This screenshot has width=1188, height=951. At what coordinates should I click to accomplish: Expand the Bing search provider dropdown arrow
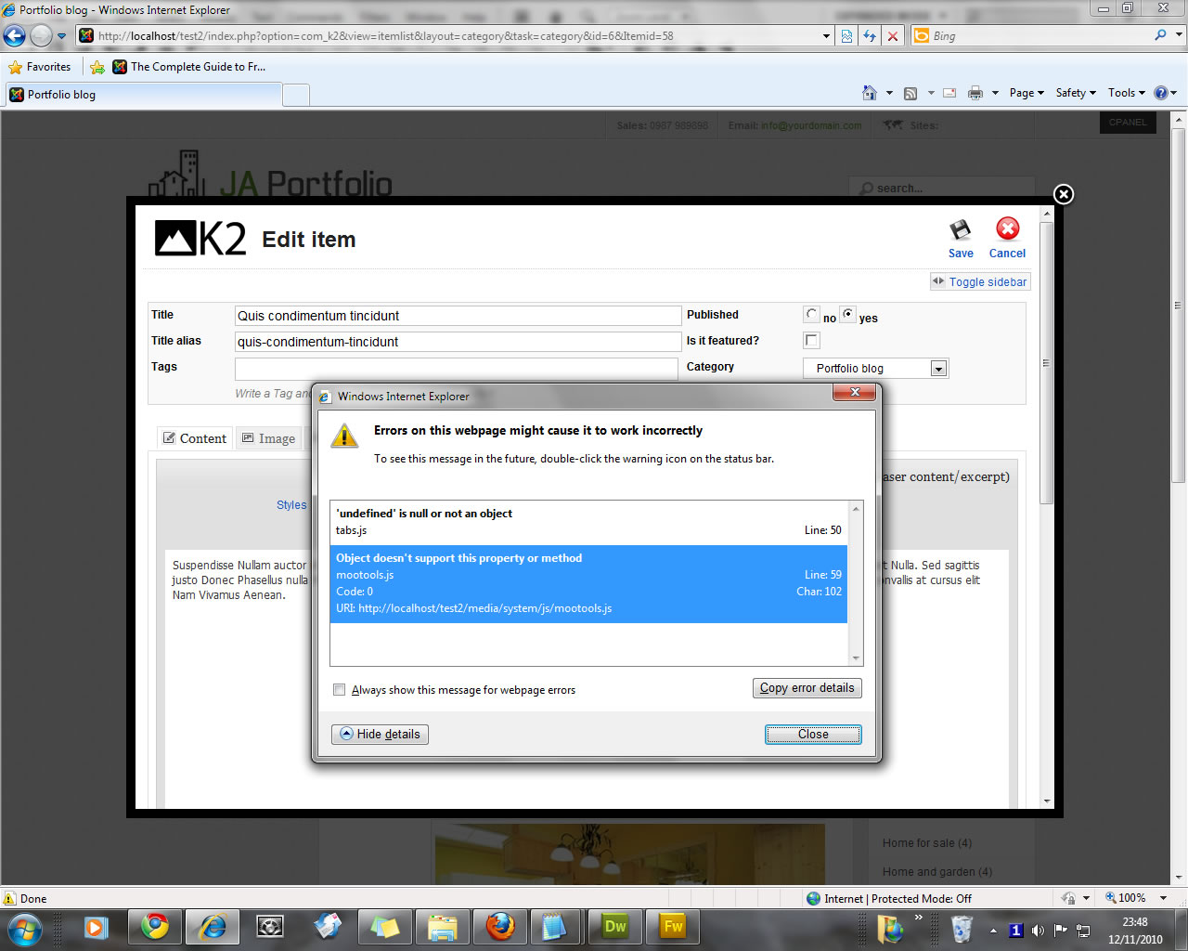[x=1180, y=35]
